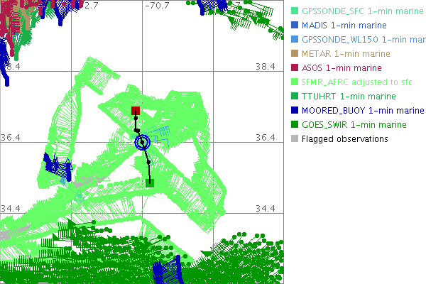The image size is (426, 284).
Task: Click the green square track marker
Action: (x=150, y=182)
